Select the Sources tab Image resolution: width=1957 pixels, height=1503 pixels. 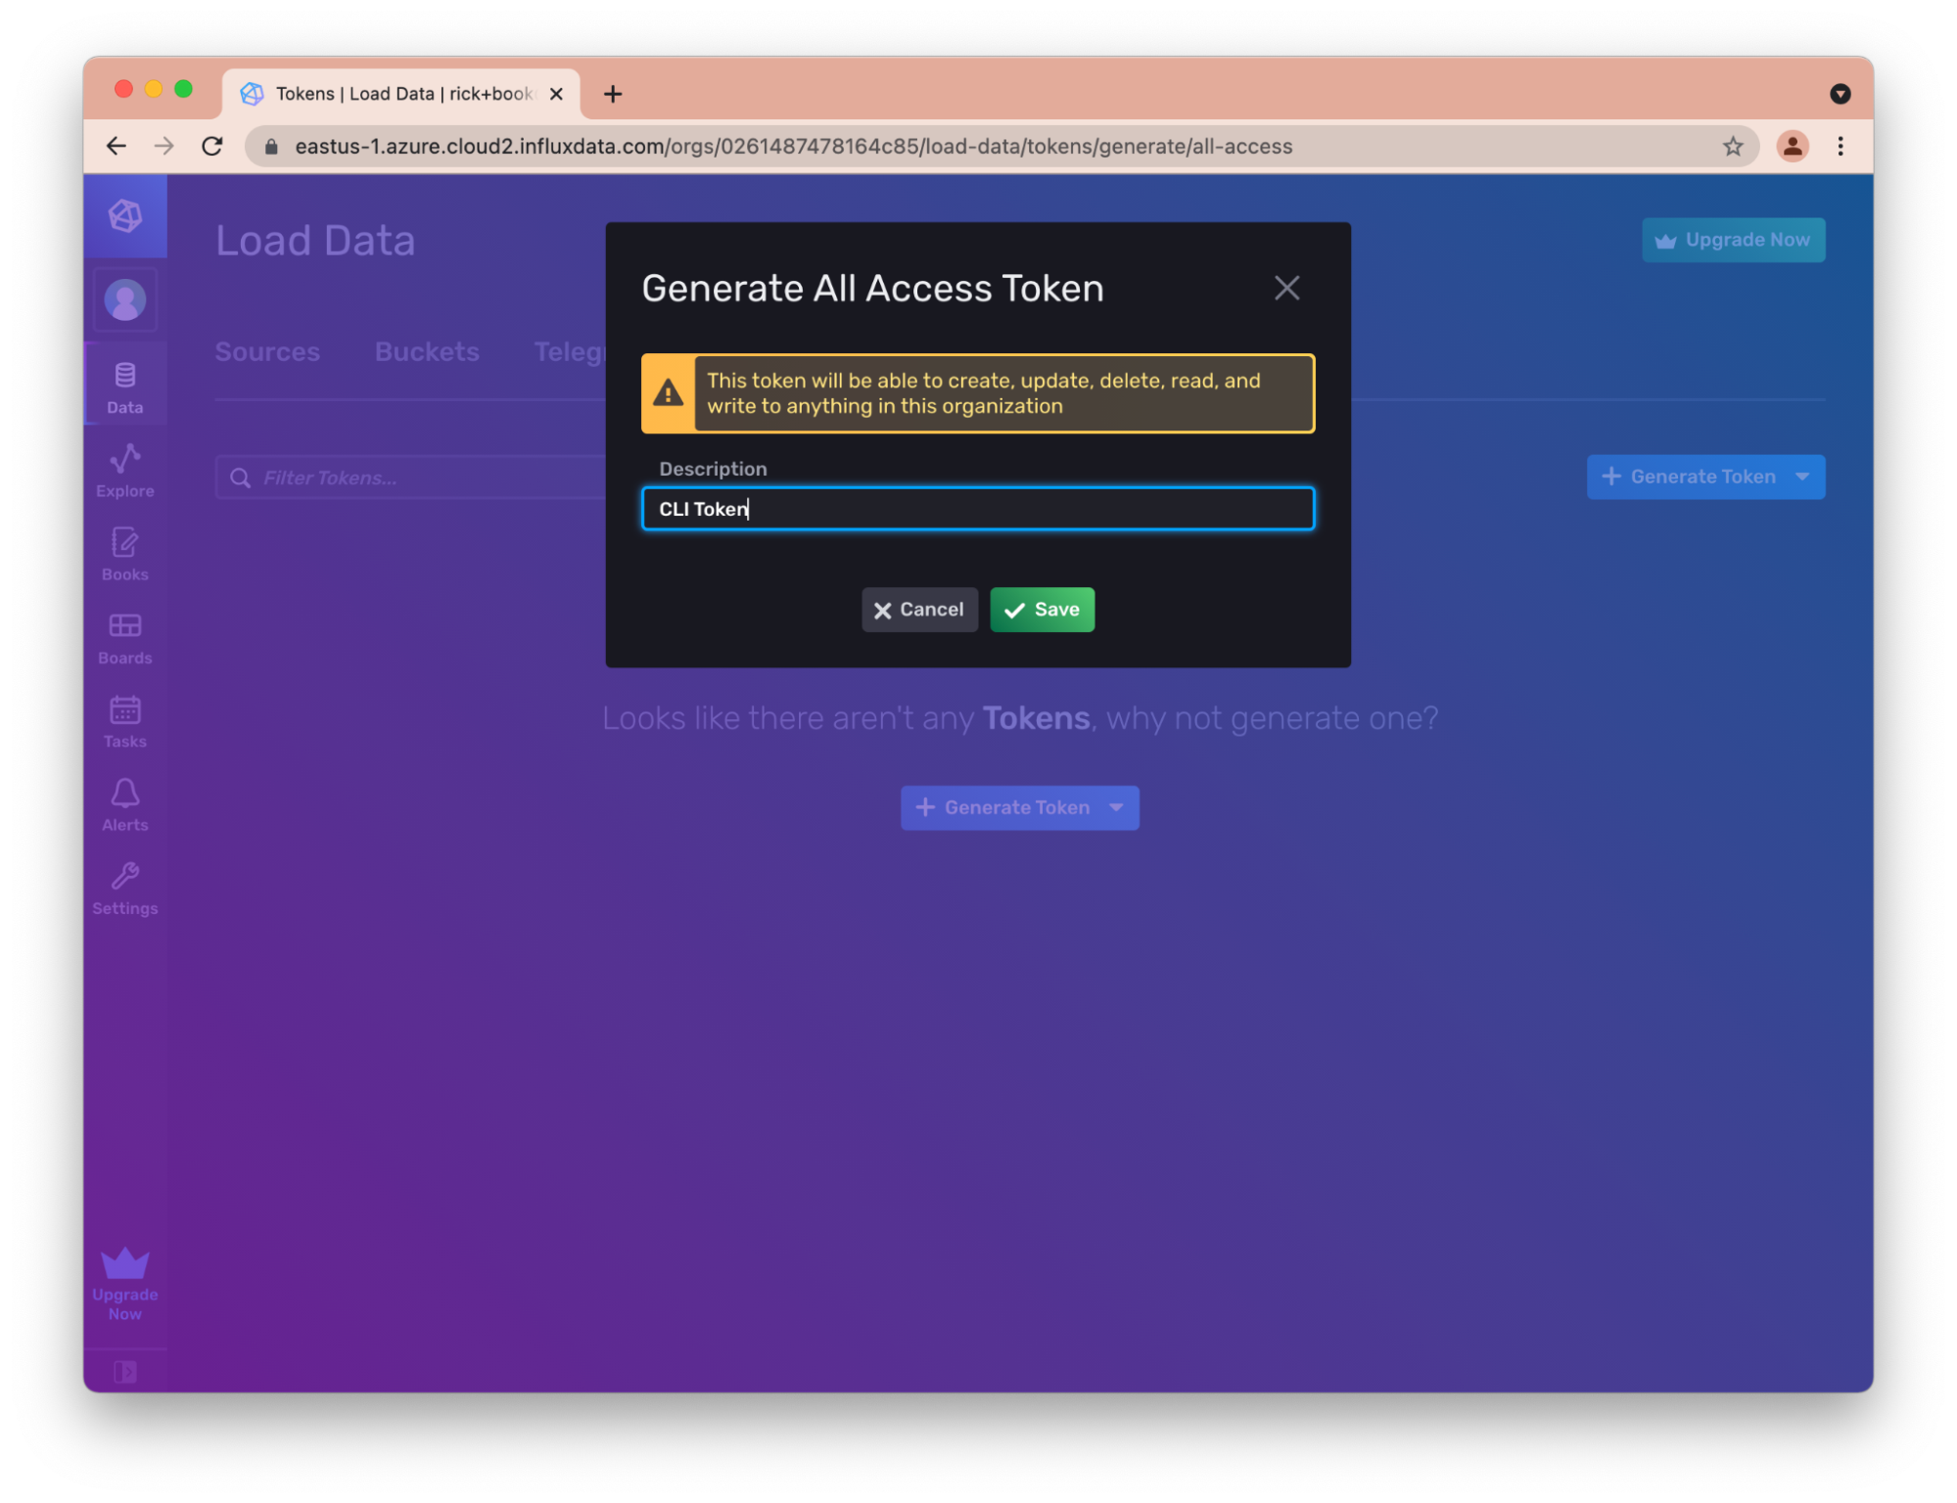[x=267, y=350]
